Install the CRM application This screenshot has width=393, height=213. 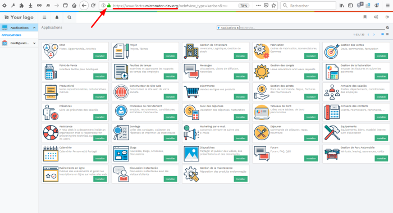point(100,56)
